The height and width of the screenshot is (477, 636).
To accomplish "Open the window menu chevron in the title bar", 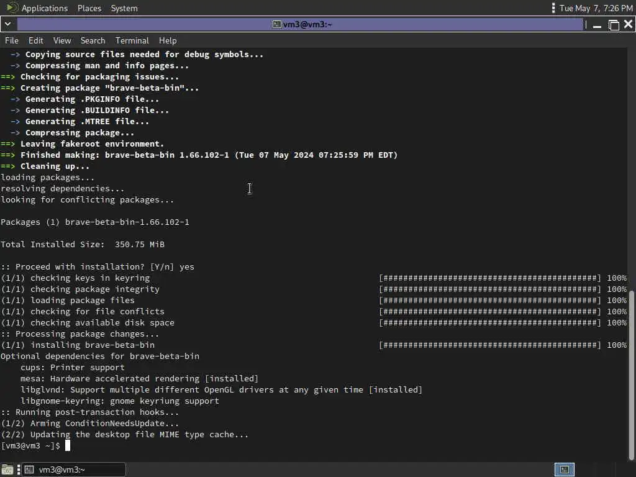I will (7, 24).
